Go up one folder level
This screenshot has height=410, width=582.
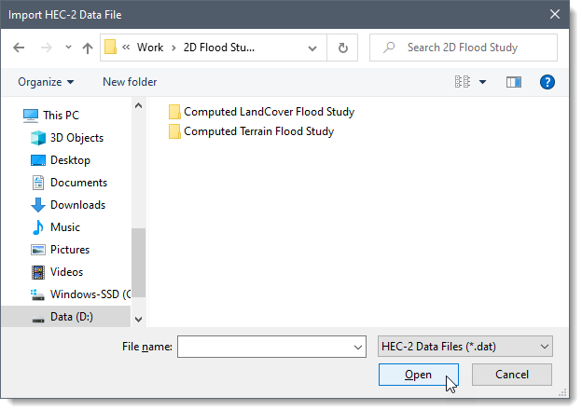[88, 48]
